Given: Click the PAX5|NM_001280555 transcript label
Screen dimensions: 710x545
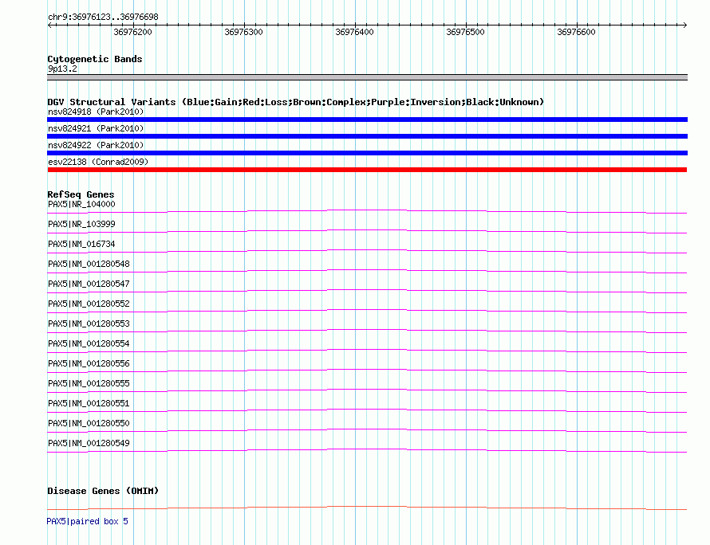Looking at the screenshot, I should click(x=89, y=383).
